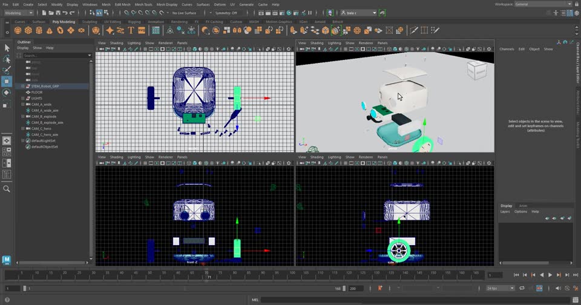
Task: Click the search magnifier in left sidebar
Action: [7, 189]
